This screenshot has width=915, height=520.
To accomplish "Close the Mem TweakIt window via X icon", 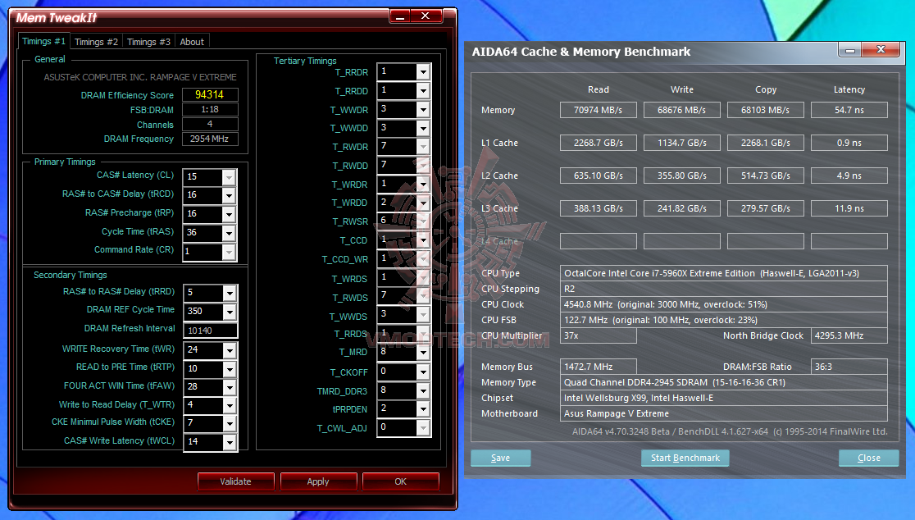I will click(426, 16).
